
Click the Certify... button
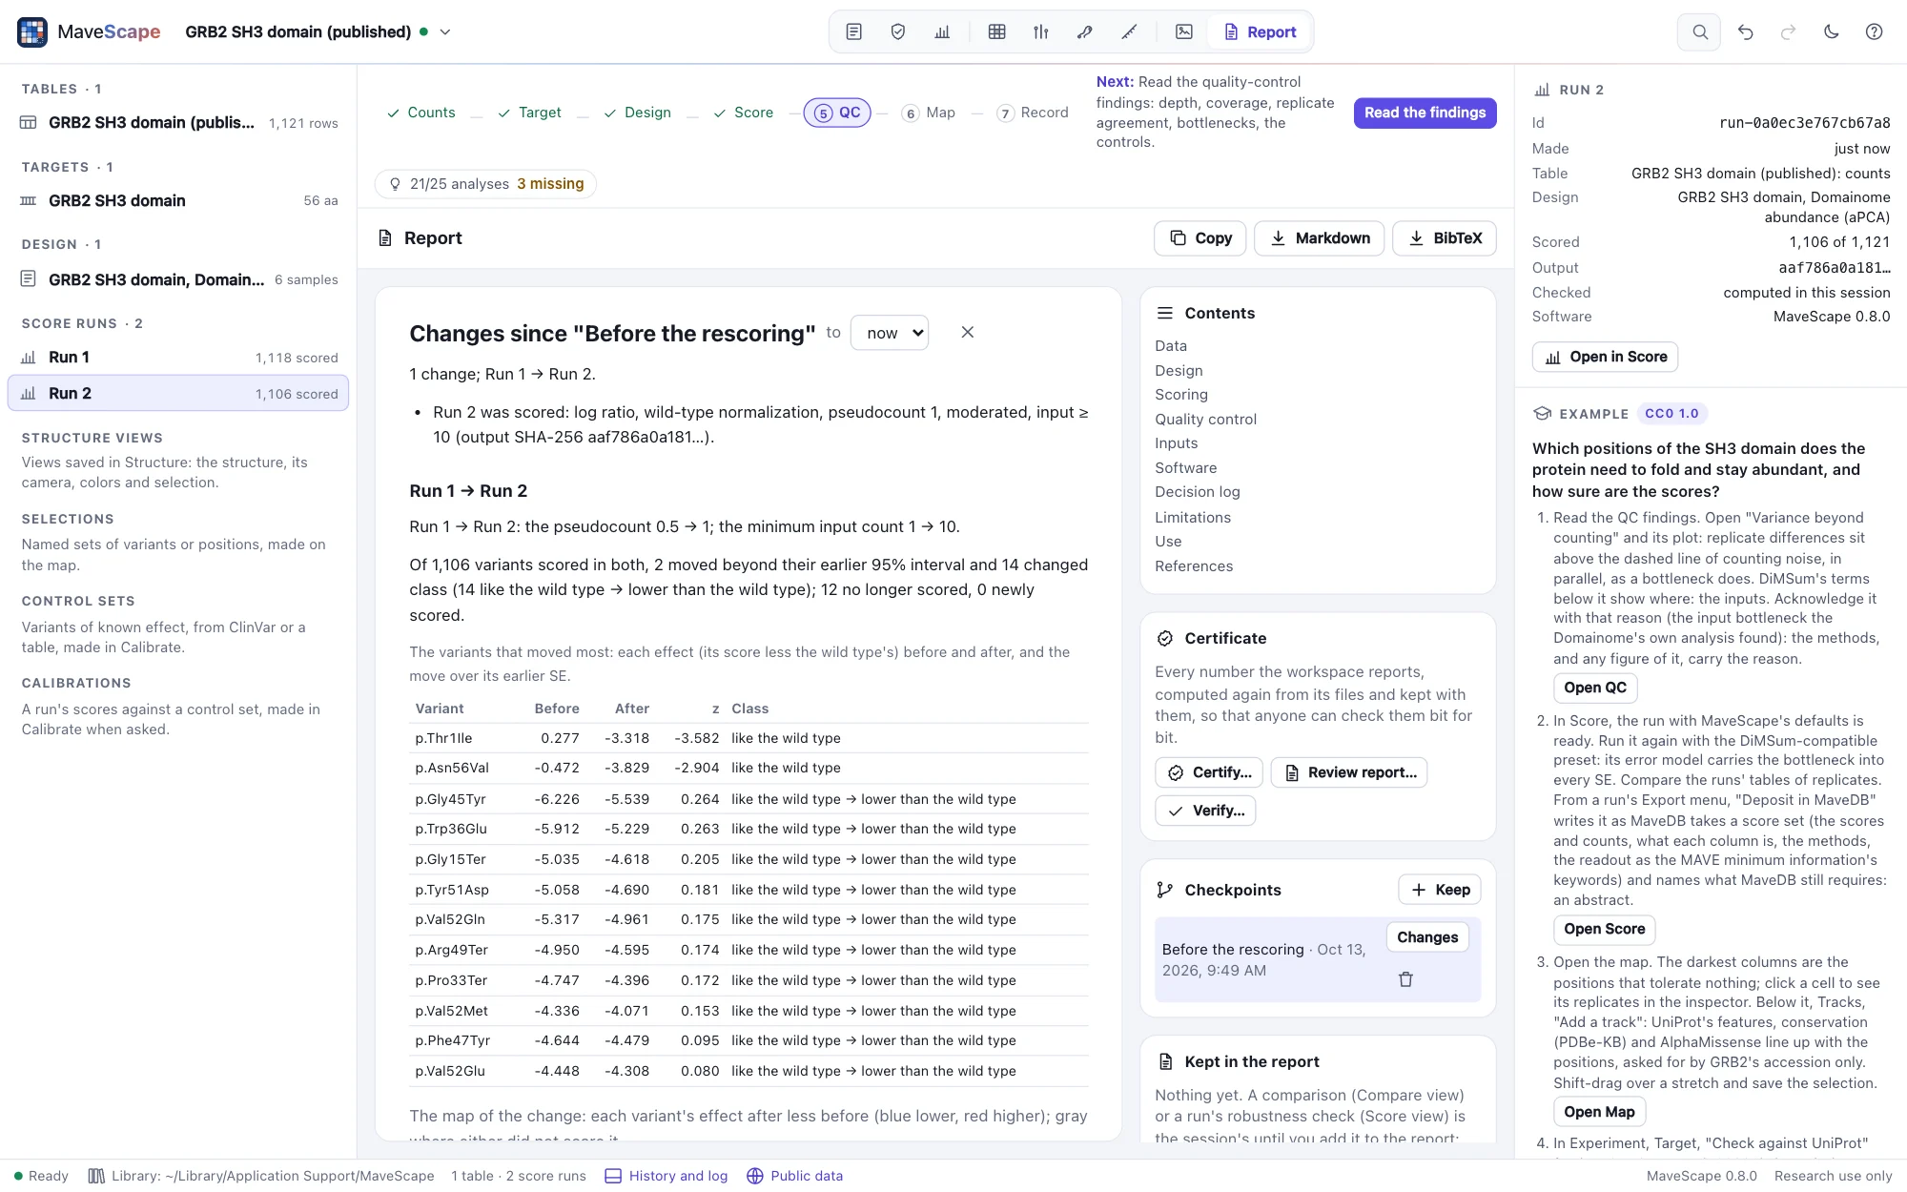[1209, 772]
